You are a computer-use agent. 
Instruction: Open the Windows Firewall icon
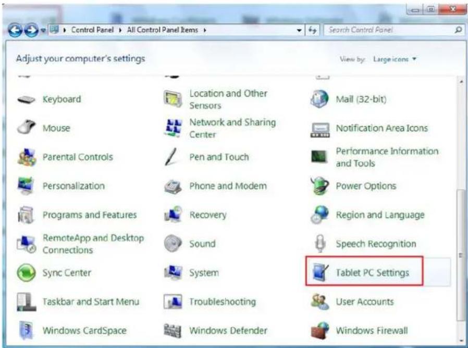point(320,330)
